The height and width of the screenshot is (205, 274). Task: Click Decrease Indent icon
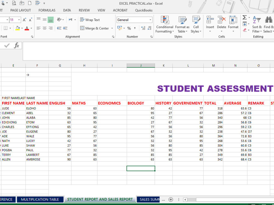[59, 28]
